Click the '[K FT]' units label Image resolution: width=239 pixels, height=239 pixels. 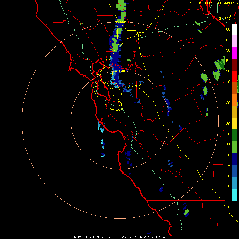[x=224, y=18]
